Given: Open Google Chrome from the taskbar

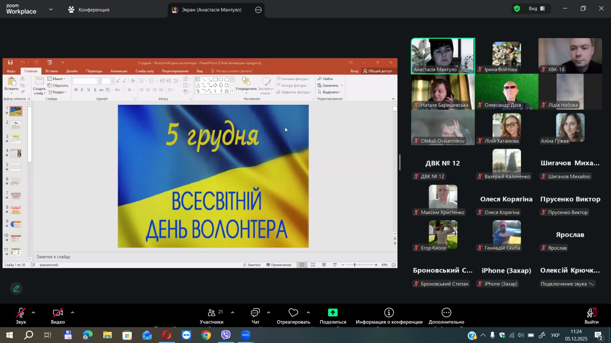Looking at the screenshot, I should pos(206,335).
